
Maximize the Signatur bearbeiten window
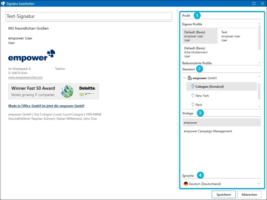254,3
